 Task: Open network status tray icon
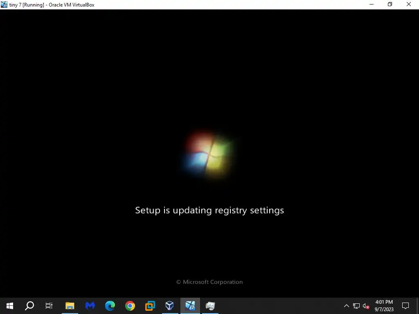(356, 306)
